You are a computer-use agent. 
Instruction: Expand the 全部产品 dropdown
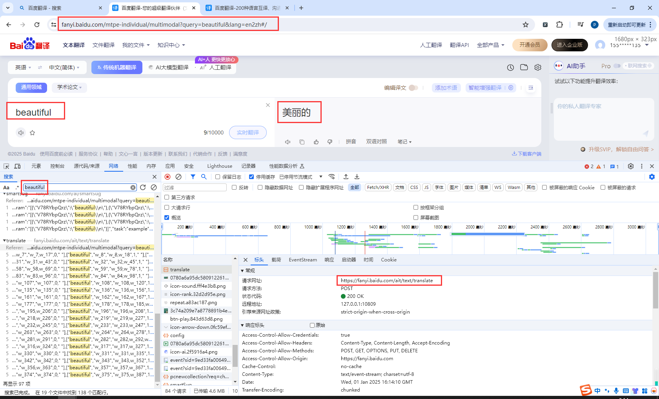490,45
